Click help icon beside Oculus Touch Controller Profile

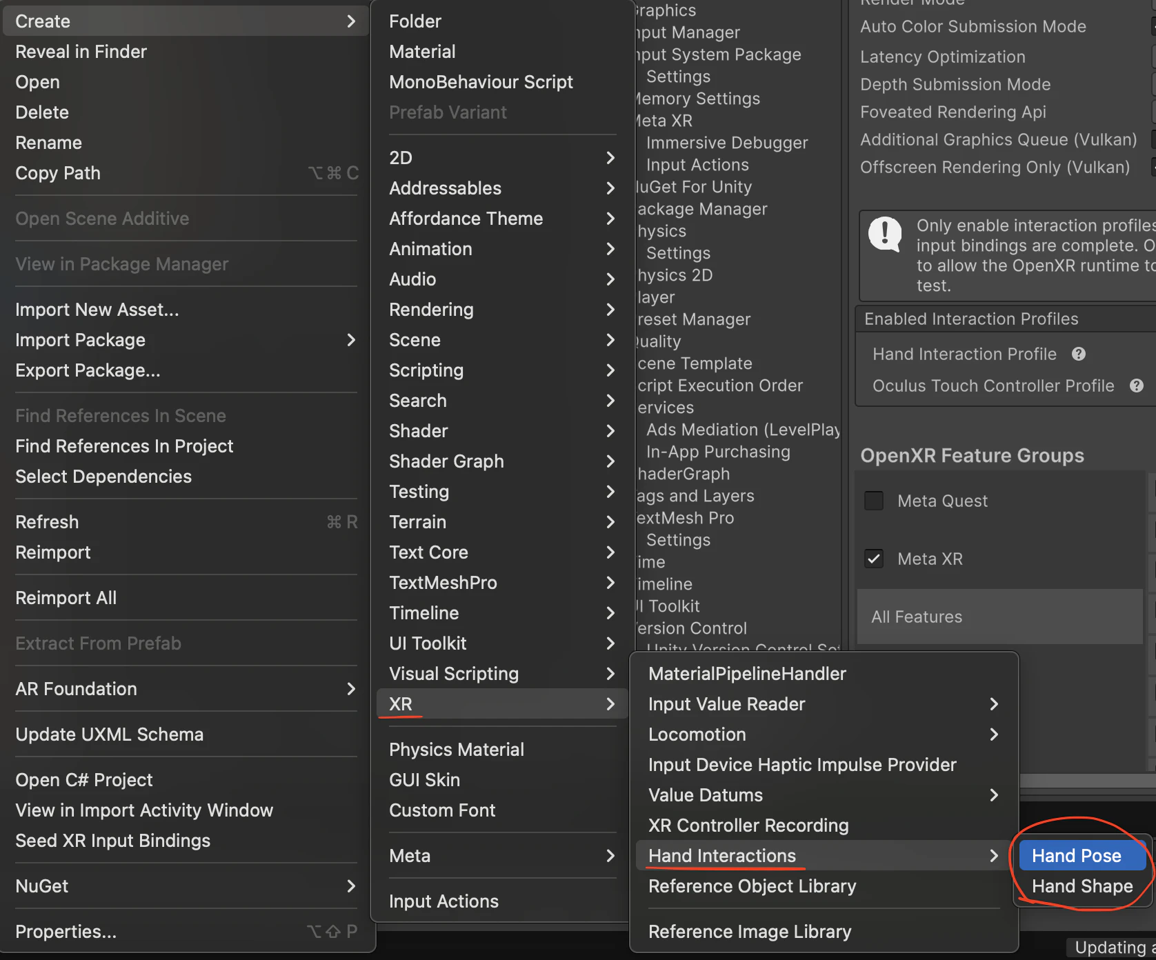1137,386
